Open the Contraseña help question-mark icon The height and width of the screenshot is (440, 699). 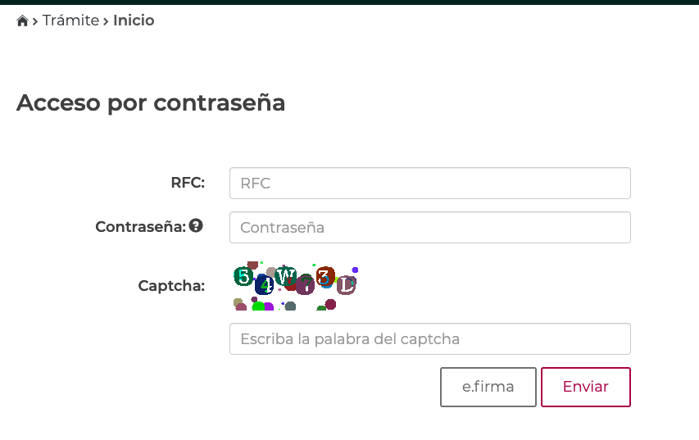pyautogui.click(x=196, y=225)
